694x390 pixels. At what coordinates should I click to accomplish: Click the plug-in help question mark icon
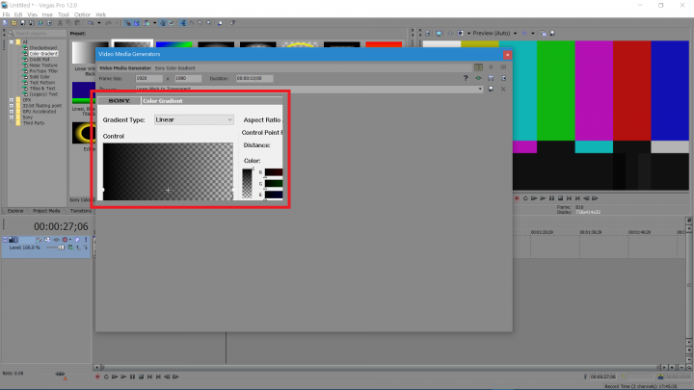[466, 78]
